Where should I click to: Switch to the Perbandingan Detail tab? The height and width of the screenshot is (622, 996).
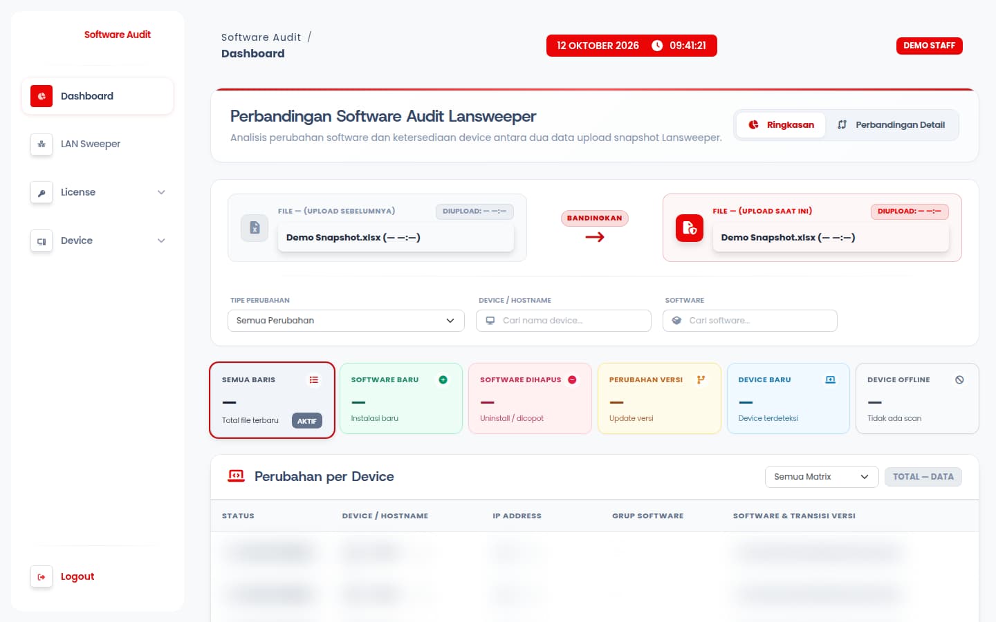click(x=891, y=125)
